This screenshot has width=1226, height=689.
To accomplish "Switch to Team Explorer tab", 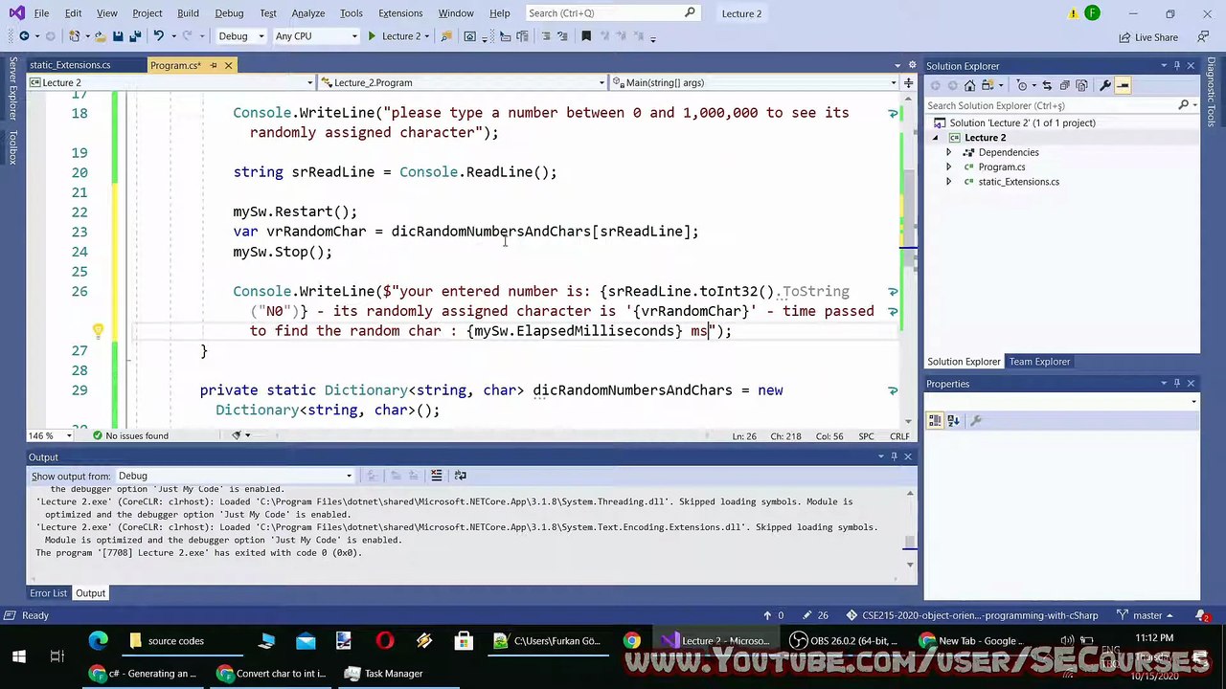I will coord(1039,362).
